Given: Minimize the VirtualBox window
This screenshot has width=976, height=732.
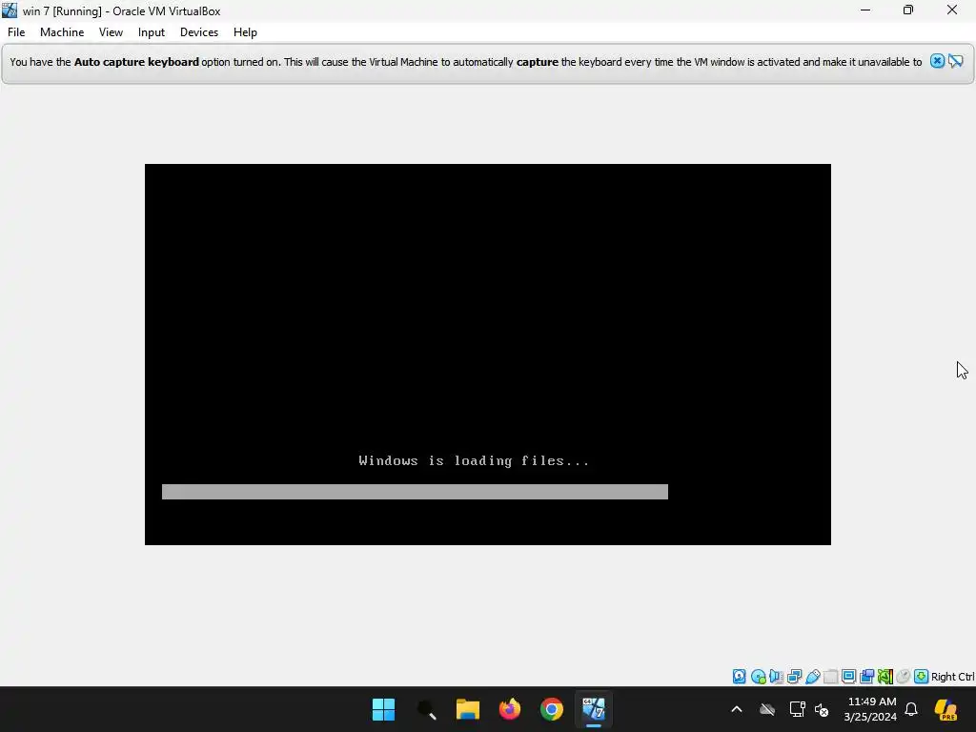Looking at the screenshot, I should 864,10.
